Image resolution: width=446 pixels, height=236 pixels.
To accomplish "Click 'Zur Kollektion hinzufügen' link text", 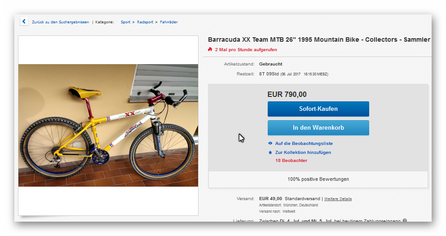I will [x=303, y=153].
